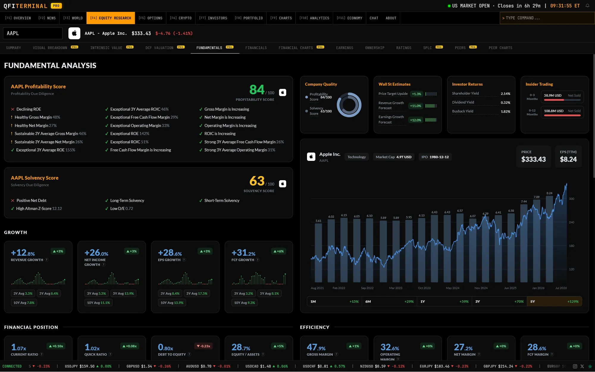Click the 'High Altman Z-Score 12.12' line

click(37, 209)
